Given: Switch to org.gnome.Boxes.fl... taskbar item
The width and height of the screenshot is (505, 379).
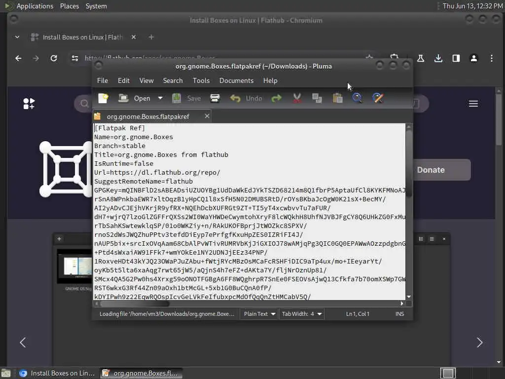Looking at the screenshot, I should [141, 373].
